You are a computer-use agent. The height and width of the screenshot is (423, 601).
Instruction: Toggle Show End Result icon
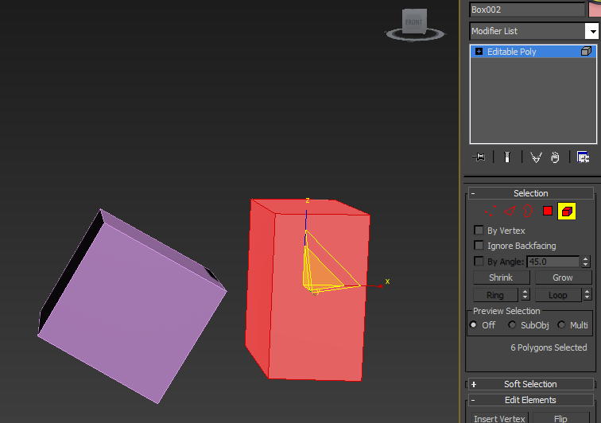tap(507, 157)
